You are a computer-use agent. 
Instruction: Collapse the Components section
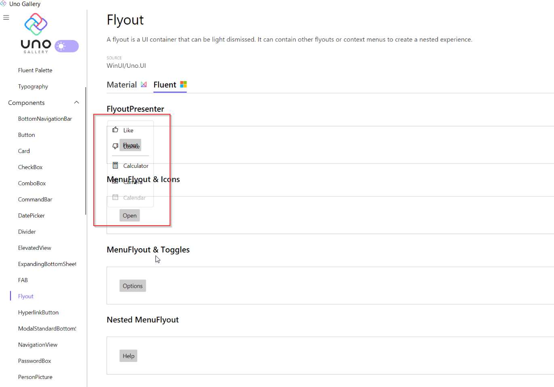click(77, 103)
